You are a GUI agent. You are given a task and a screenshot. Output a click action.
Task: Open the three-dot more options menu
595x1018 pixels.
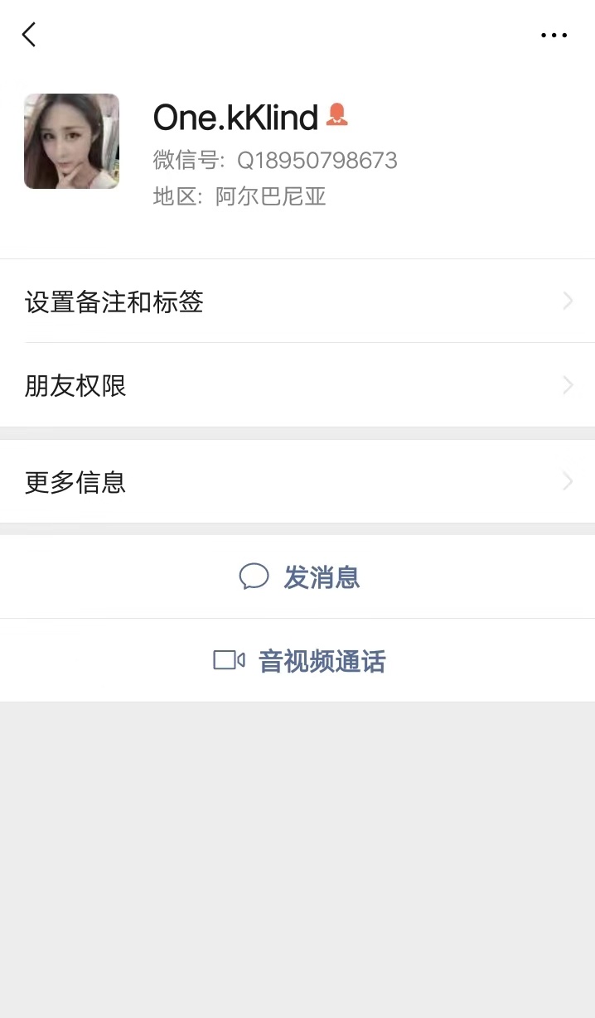[x=554, y=36]
